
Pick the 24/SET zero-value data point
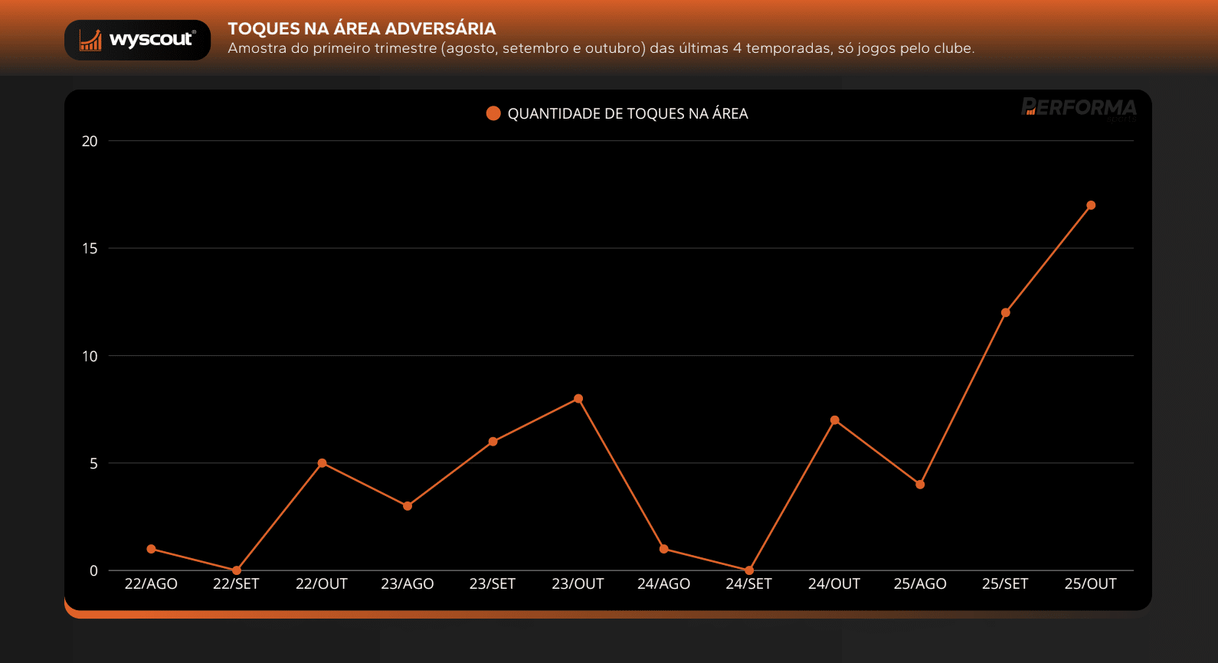pyautogui.click(x=749, y=570)
